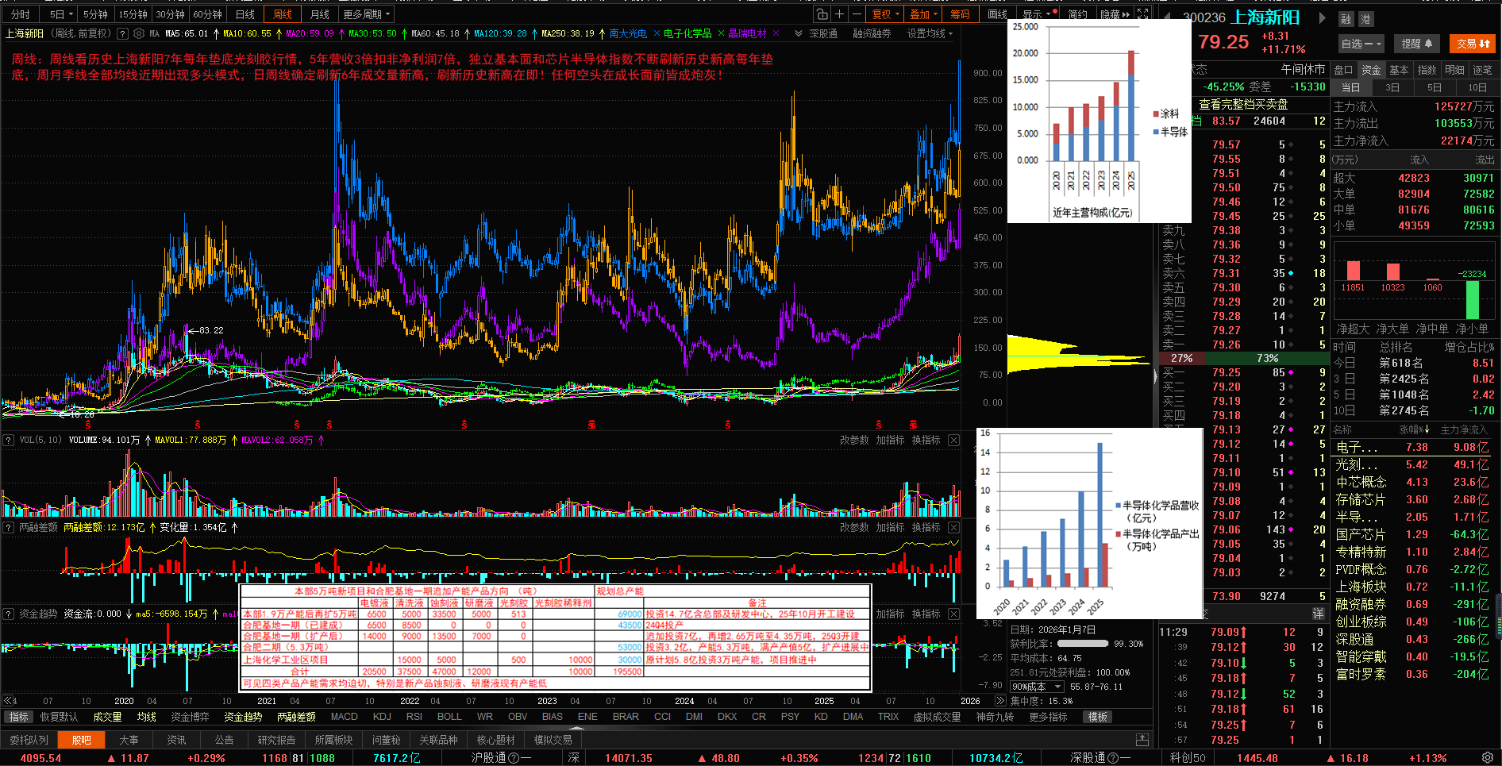Click 沪股通 status bar entry
The width and height of the screenshot is (1502, 766).
click(x=501, y=758)
